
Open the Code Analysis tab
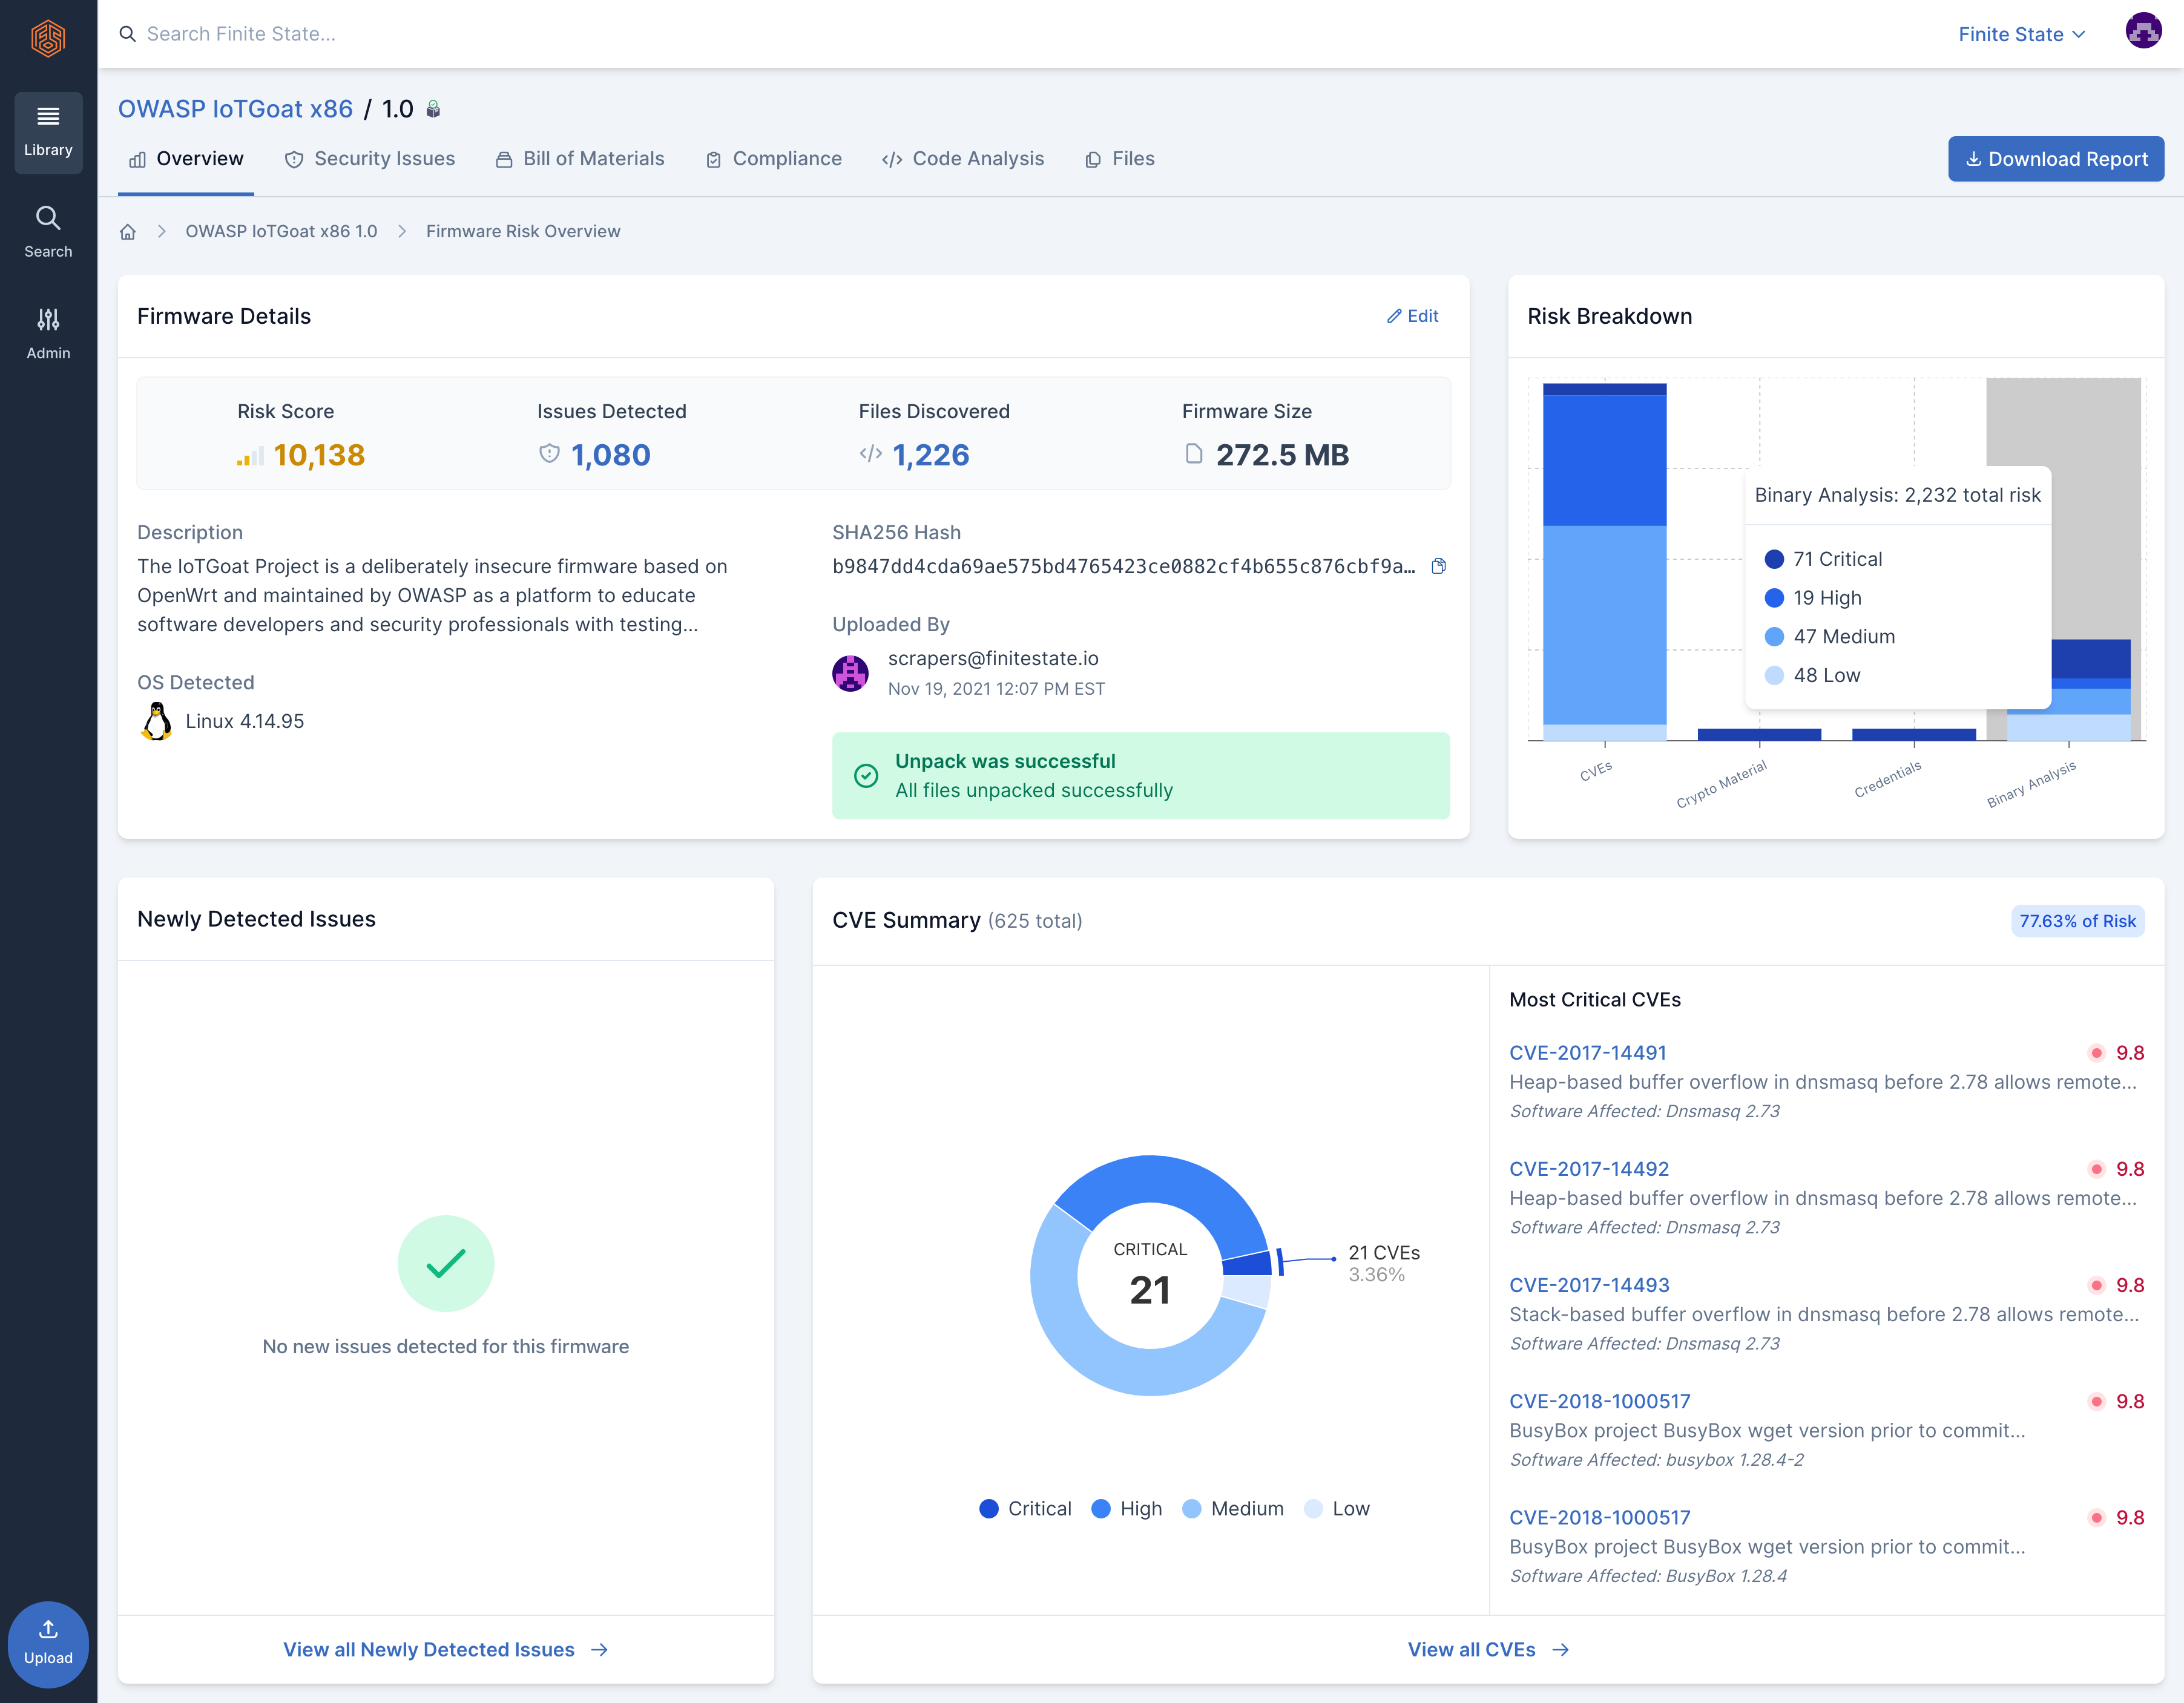(963, 159)
